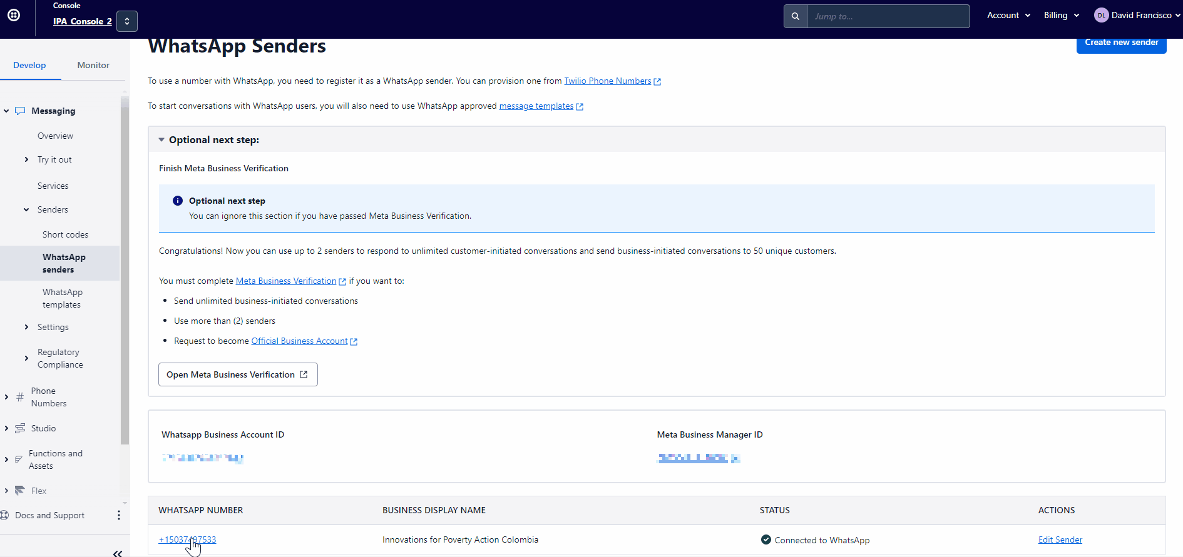Select Innovations for Poverty Action Colombia text
The image size is (1183, 557).
[x=460, y=539]
